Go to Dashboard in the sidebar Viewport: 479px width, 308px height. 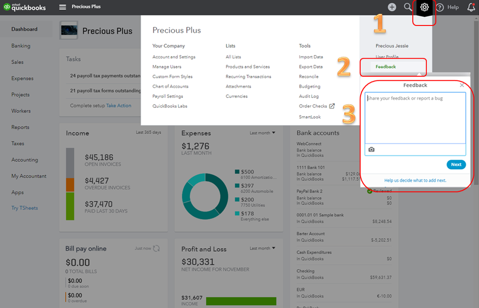(x=24, y=29)
